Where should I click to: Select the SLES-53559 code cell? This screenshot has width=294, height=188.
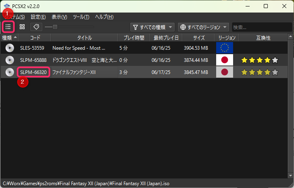coord(32,48)
